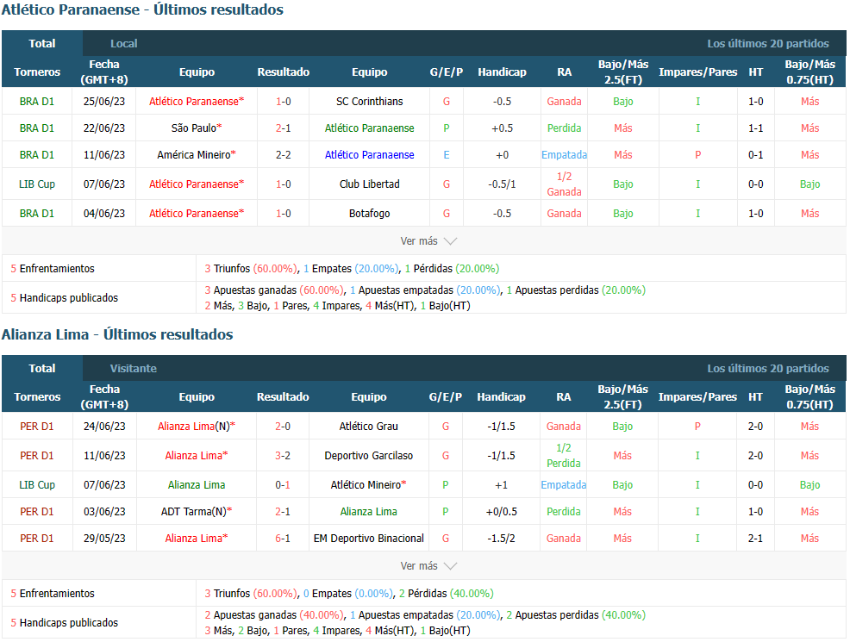Switch to the Visitante tab
Image resolution: width=850 pixels, height=642 pixels.
click(134, 369)
